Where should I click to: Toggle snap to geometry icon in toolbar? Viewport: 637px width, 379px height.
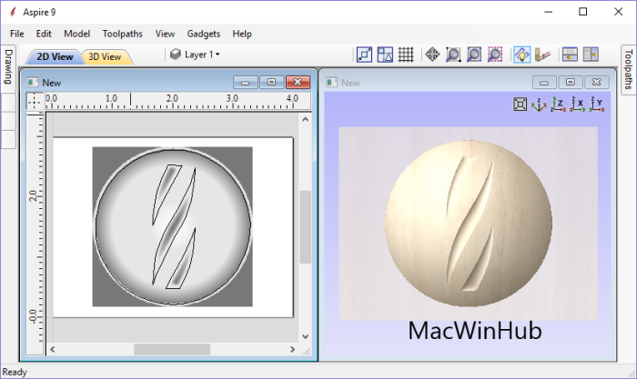point(364,55)
